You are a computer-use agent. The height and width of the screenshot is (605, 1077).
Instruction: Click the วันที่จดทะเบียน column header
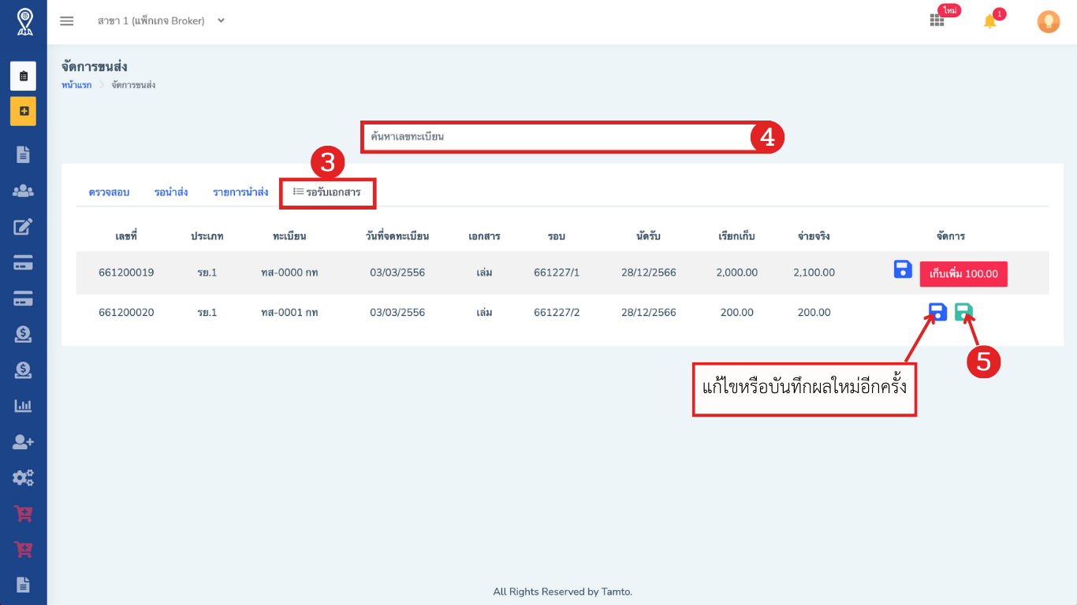pyautogui.click(x=397, y=236)
